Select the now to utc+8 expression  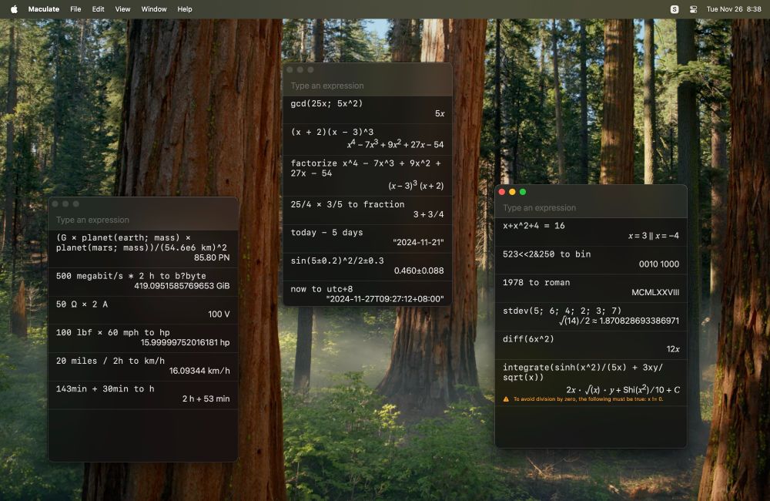pyautogui.click(x=322, y=289)
